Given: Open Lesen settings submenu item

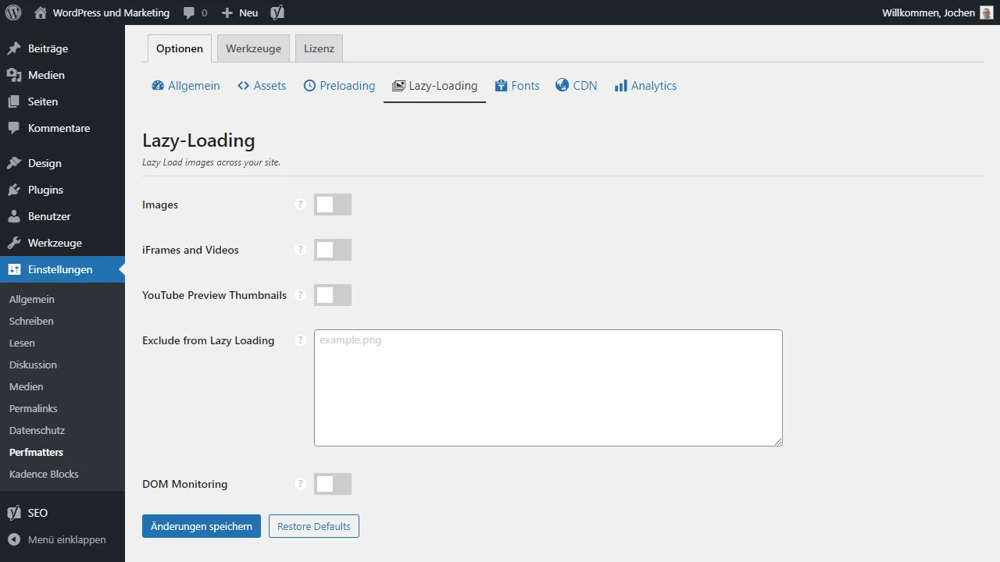Looking at the screenshot, I should [22, 343].
